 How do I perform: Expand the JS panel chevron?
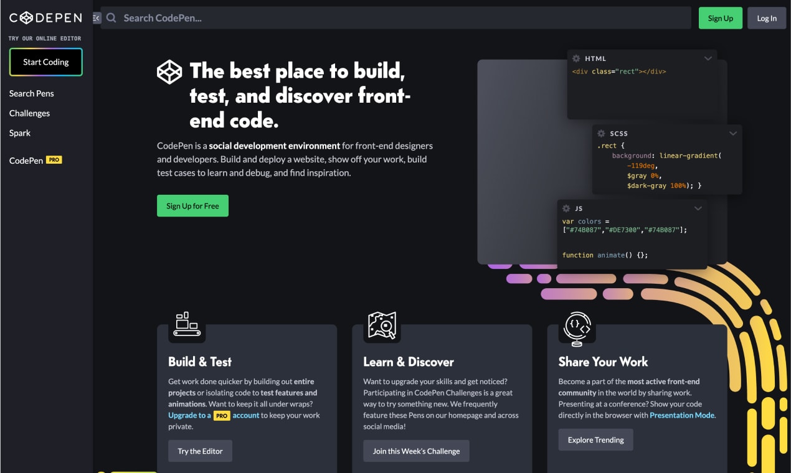(698, 208)
